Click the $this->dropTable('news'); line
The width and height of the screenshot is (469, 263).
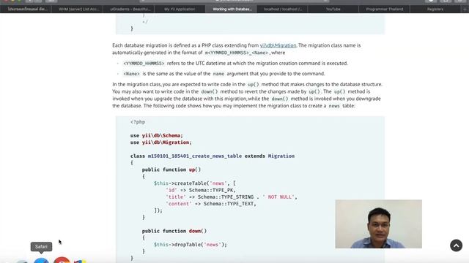click(191, 245)
